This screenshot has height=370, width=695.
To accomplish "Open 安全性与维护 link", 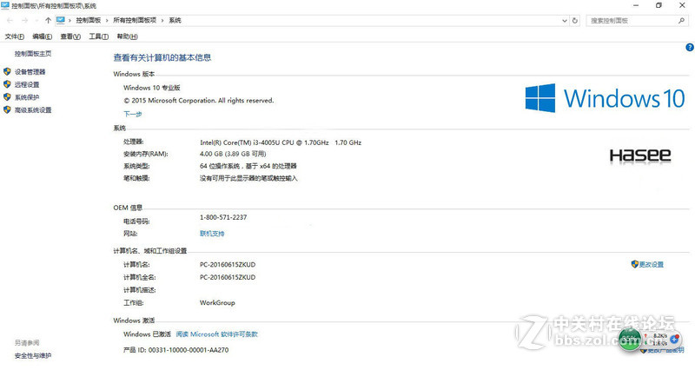I will (33, 355).
